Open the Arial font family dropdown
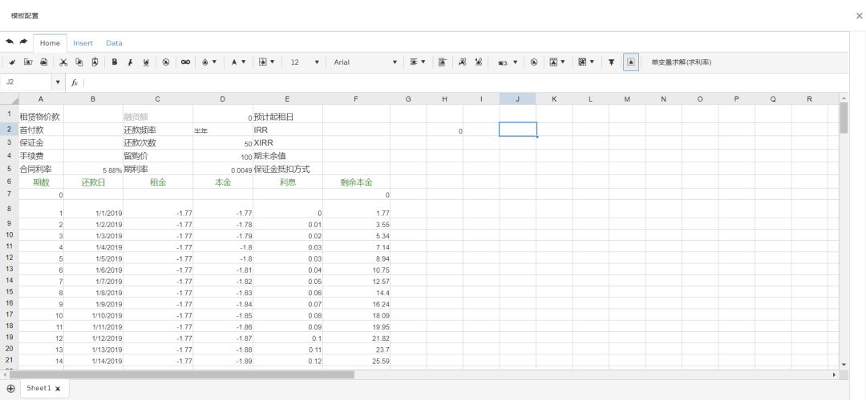Image resolution: width=866 pixels, height=400 pixels. tap(366, 62)
